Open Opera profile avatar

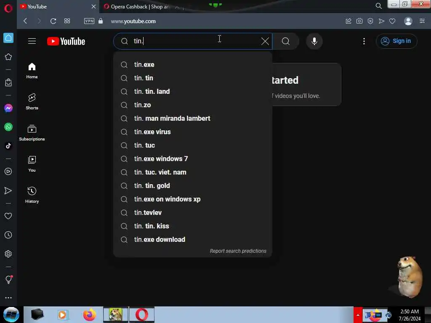coord(408,21)
